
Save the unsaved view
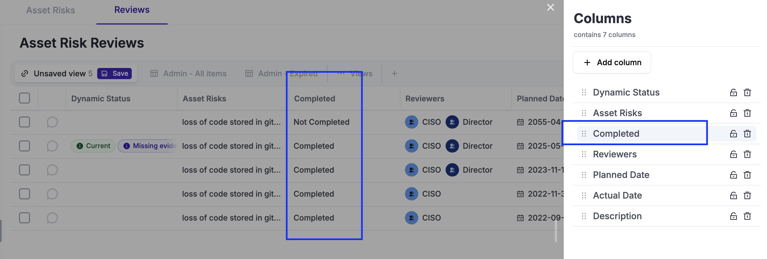114,74
